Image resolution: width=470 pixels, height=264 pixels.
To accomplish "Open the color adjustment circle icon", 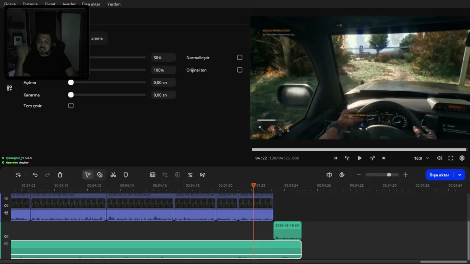I will [x=178, y=175].
